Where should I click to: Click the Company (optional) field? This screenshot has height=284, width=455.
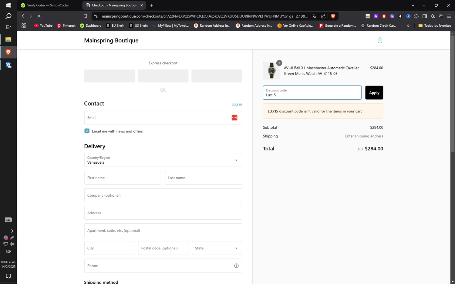[163, 195]
